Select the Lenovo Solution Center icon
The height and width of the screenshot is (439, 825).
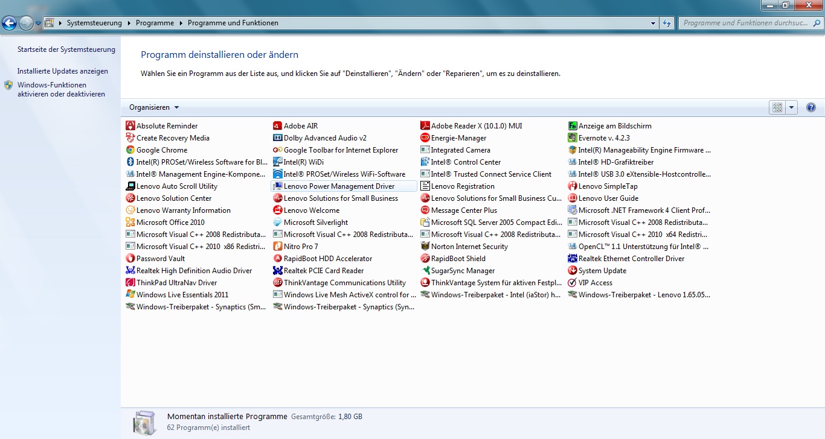[x=130, y=198]
